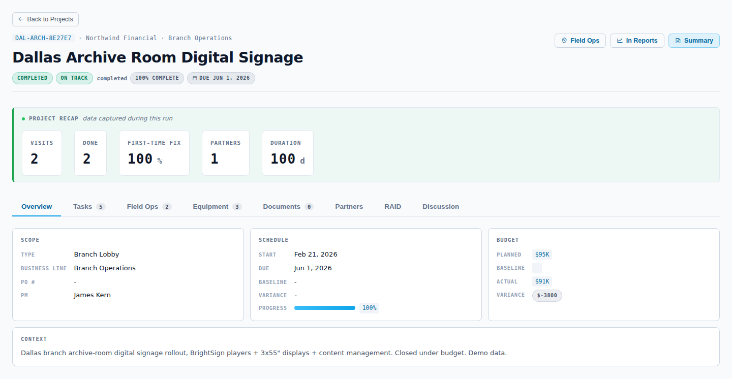Click the ON TRACK badge
The width and height of the screenshot is (732, 379).
pyautogui.click(x=74, y=78)
